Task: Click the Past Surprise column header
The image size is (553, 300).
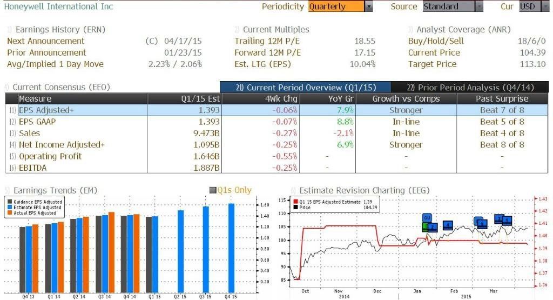Action: 502,98
